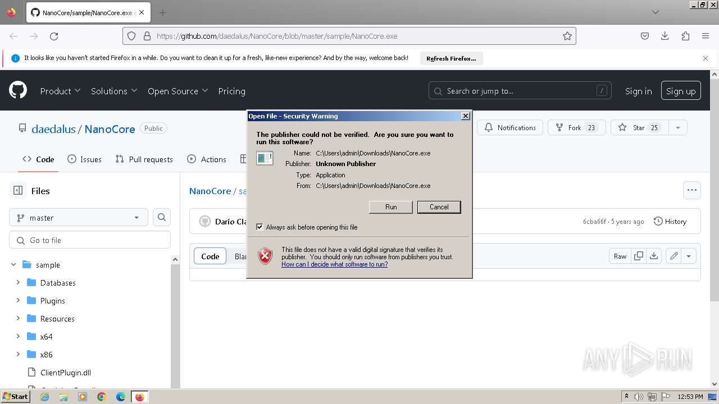Expand the Plugins folder
The width and height of the screenshot is (719, 404).
pos(18,300)
